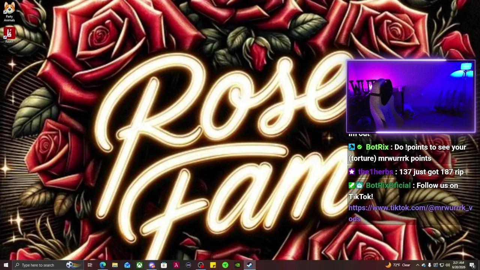Open the Party Animals desktop shortcut

pos(9,11)
